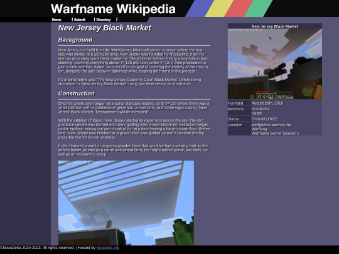Click the Warfname Wikipedia site title

point(113,9)
